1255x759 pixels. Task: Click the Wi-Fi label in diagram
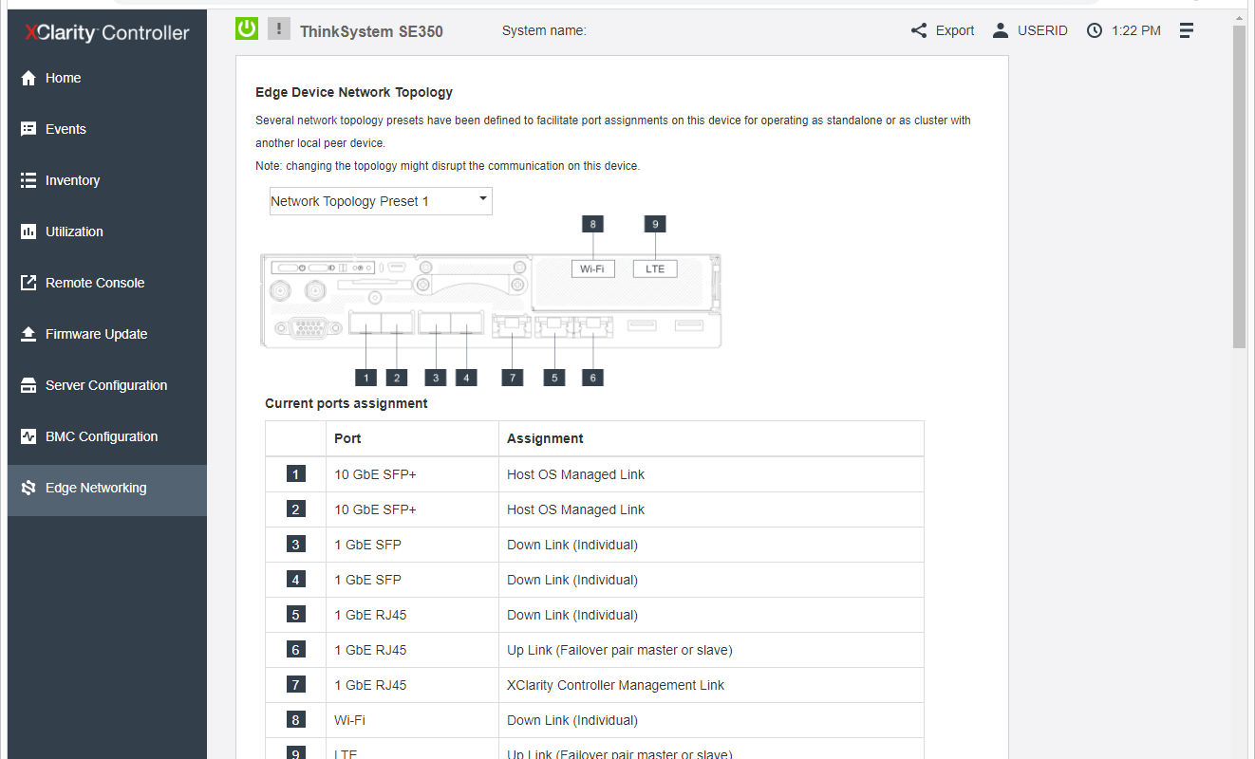(x=593, y=268)
